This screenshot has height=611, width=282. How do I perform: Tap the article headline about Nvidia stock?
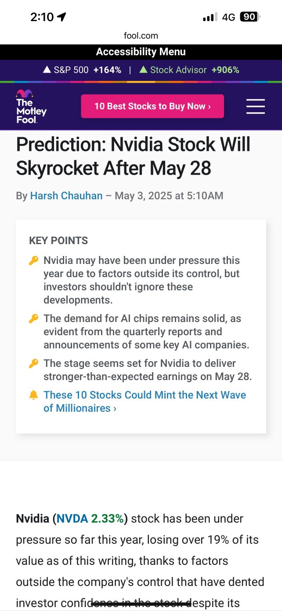[133, 156]
